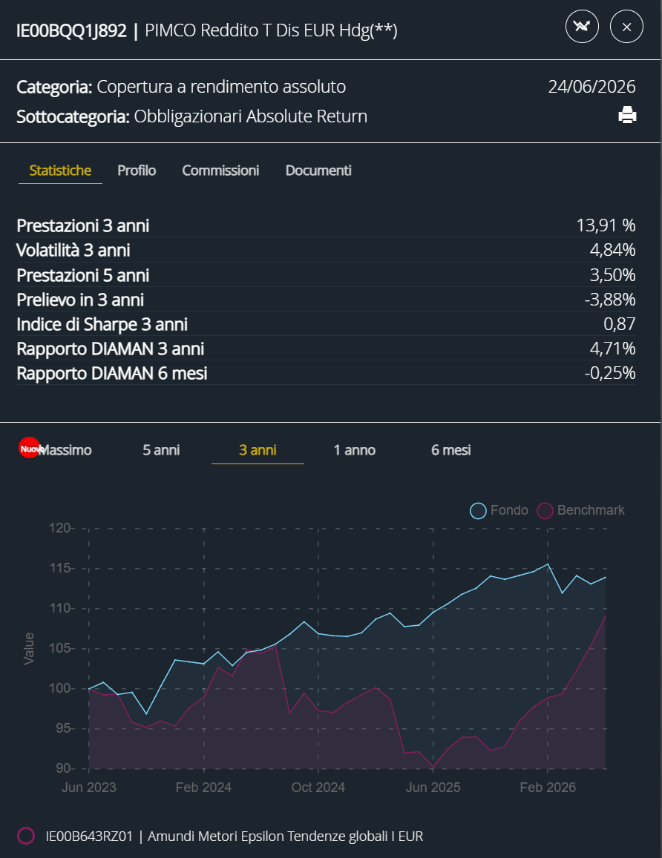The image size is (662, 858).
Task: Click the Amundi benchmark circle marker
Action: pos(26,836)
